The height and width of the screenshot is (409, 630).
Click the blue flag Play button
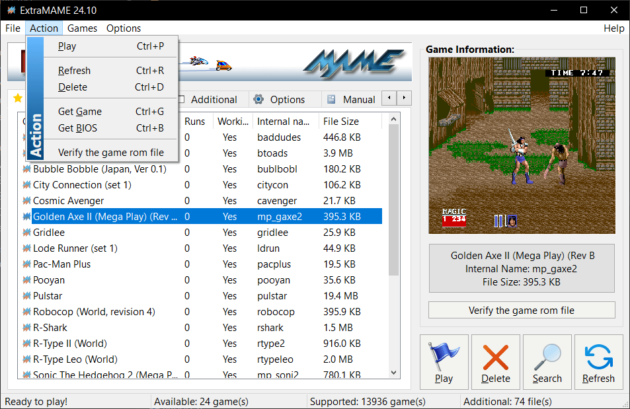(444, 361)
